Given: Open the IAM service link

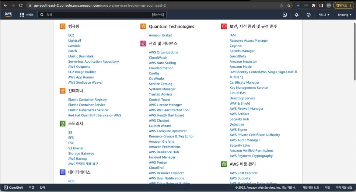Looking at the screenshot, I should [x=233, y=35].
